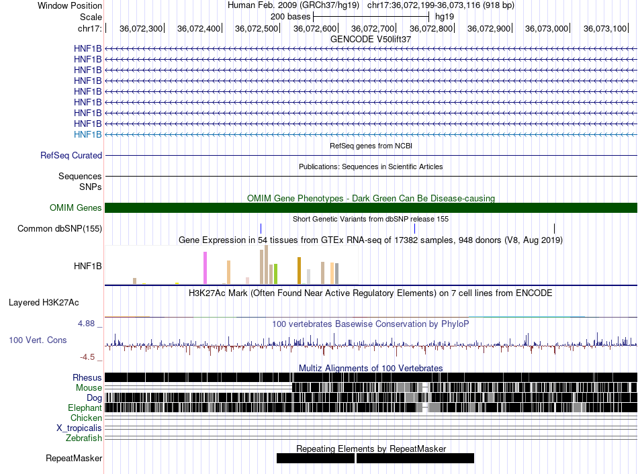This screenshot has height=474, width=638.
Task: Click the -4.5 lower scale value
Action: [87, 357]
